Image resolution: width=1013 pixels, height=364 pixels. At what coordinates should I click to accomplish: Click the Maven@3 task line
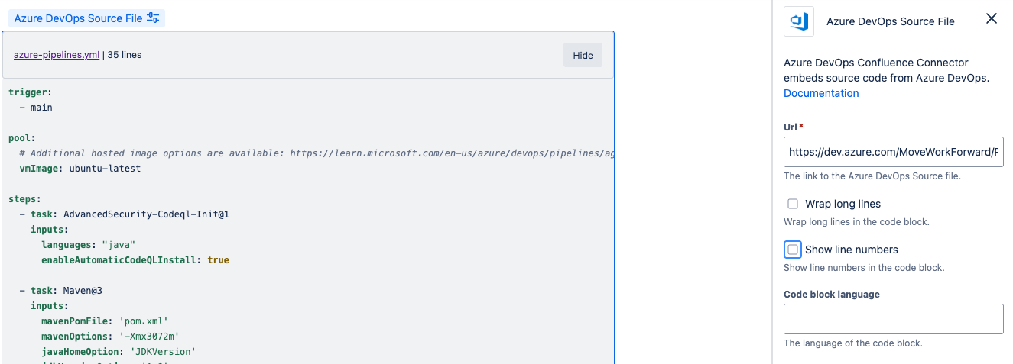click(x=83, y=291)
